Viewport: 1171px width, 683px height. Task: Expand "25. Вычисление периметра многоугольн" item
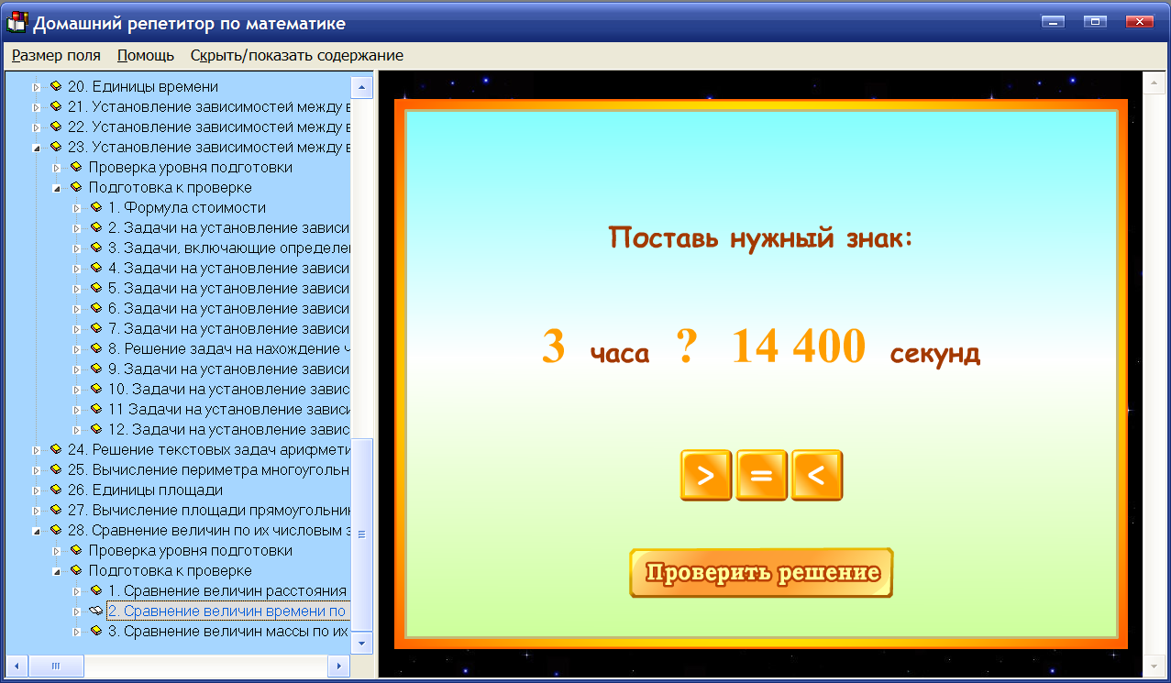tap(34, 469)
